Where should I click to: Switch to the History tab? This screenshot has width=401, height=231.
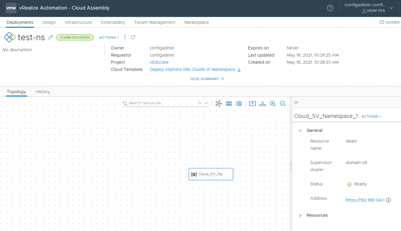point(42,91)
